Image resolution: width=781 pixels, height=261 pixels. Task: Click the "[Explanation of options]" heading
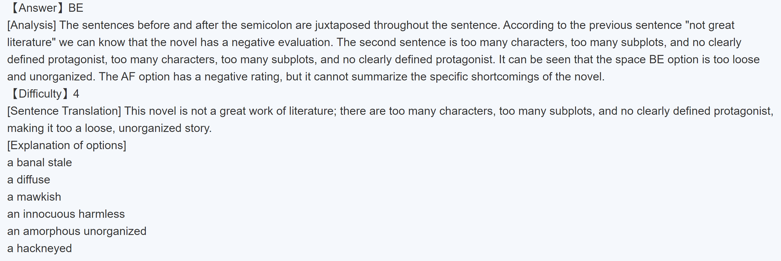[x=66, y=145]
